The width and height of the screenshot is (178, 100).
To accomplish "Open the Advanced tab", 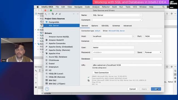I will click(x=128, y=26).
